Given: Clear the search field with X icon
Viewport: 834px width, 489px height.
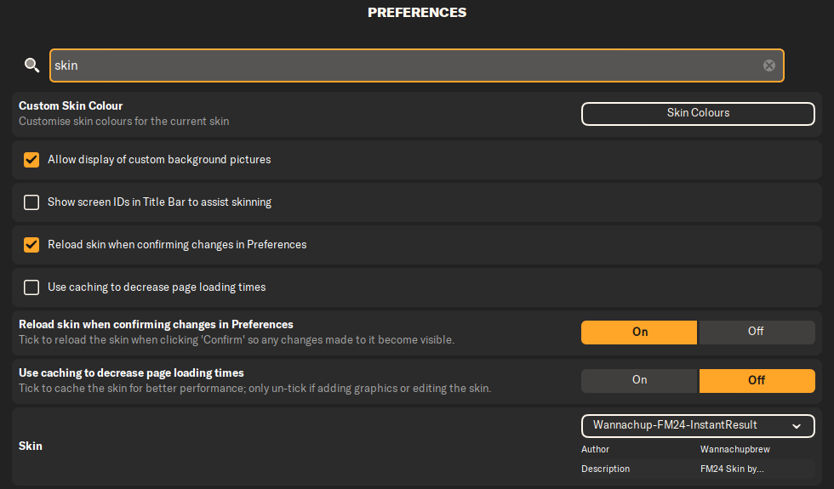Looking at the screenshot, I should 769,65.
